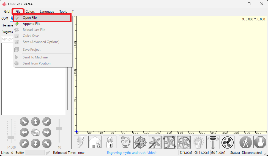The width and height of the screenshot is (268, 156).
Task: Open Engraving myths and truth video link
Action: (132, 153)
